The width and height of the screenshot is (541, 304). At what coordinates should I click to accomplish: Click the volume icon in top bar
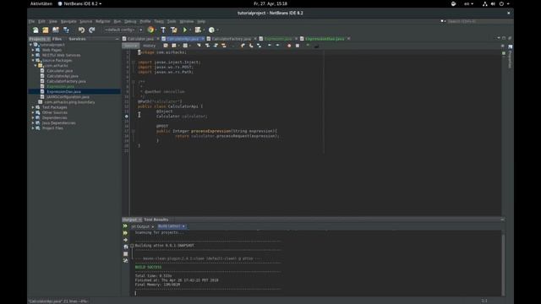click(x=493, y=3)
